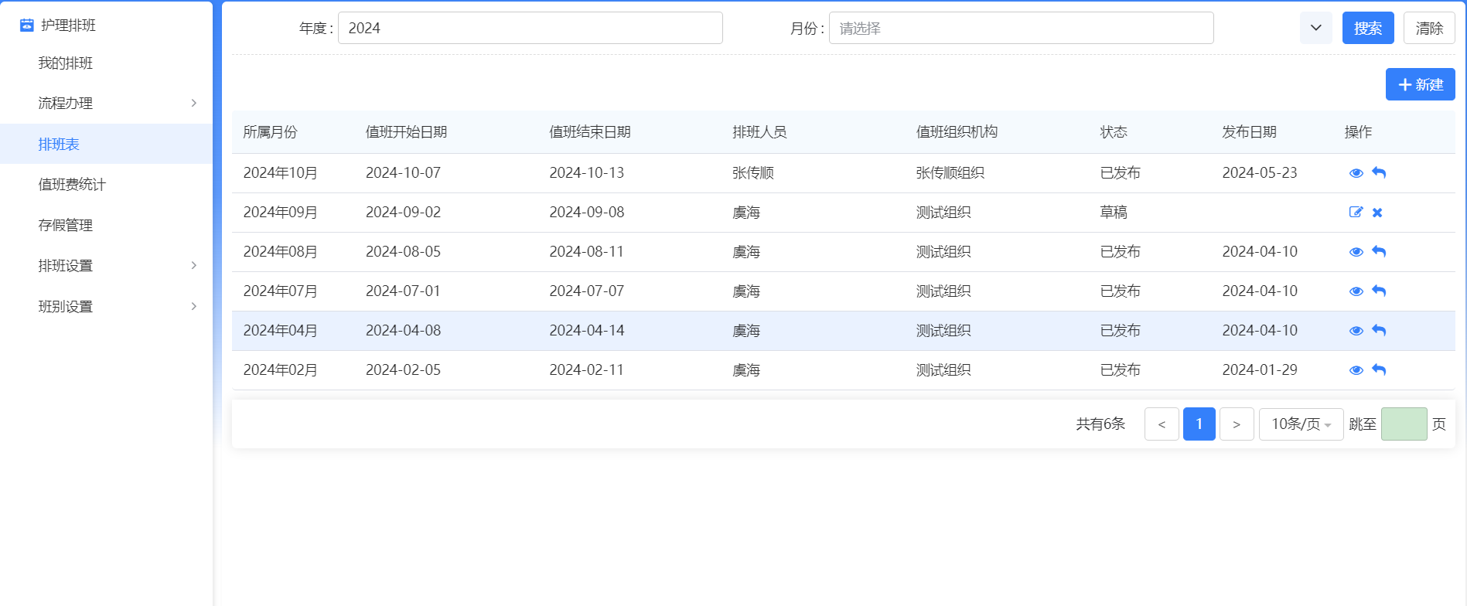Go to previous page of results
This screenshot has height=606, width=1467.
coord(1162,424)
